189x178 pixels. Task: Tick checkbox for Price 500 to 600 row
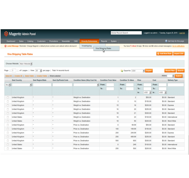pos(8,141)
